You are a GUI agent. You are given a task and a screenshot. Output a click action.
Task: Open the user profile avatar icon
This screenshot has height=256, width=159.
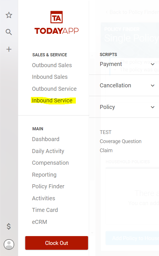tap(9, 244)
